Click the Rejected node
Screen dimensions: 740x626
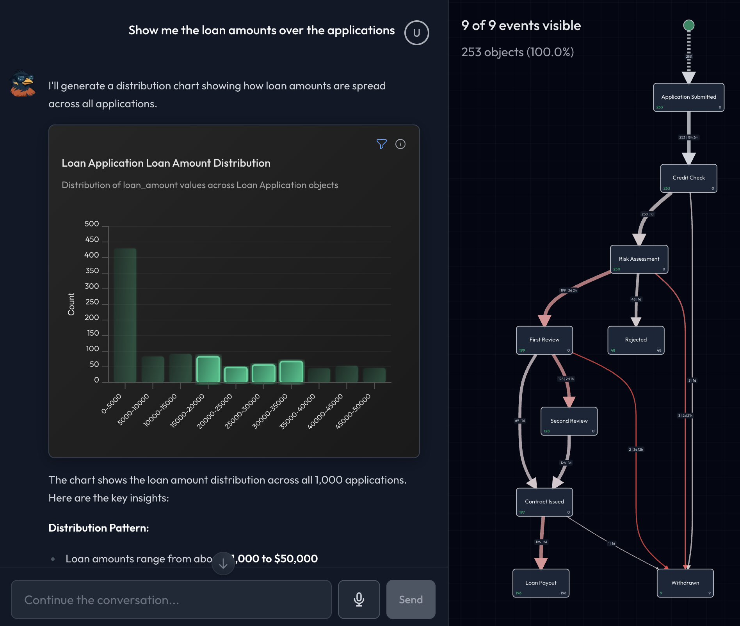click(636, 340)
